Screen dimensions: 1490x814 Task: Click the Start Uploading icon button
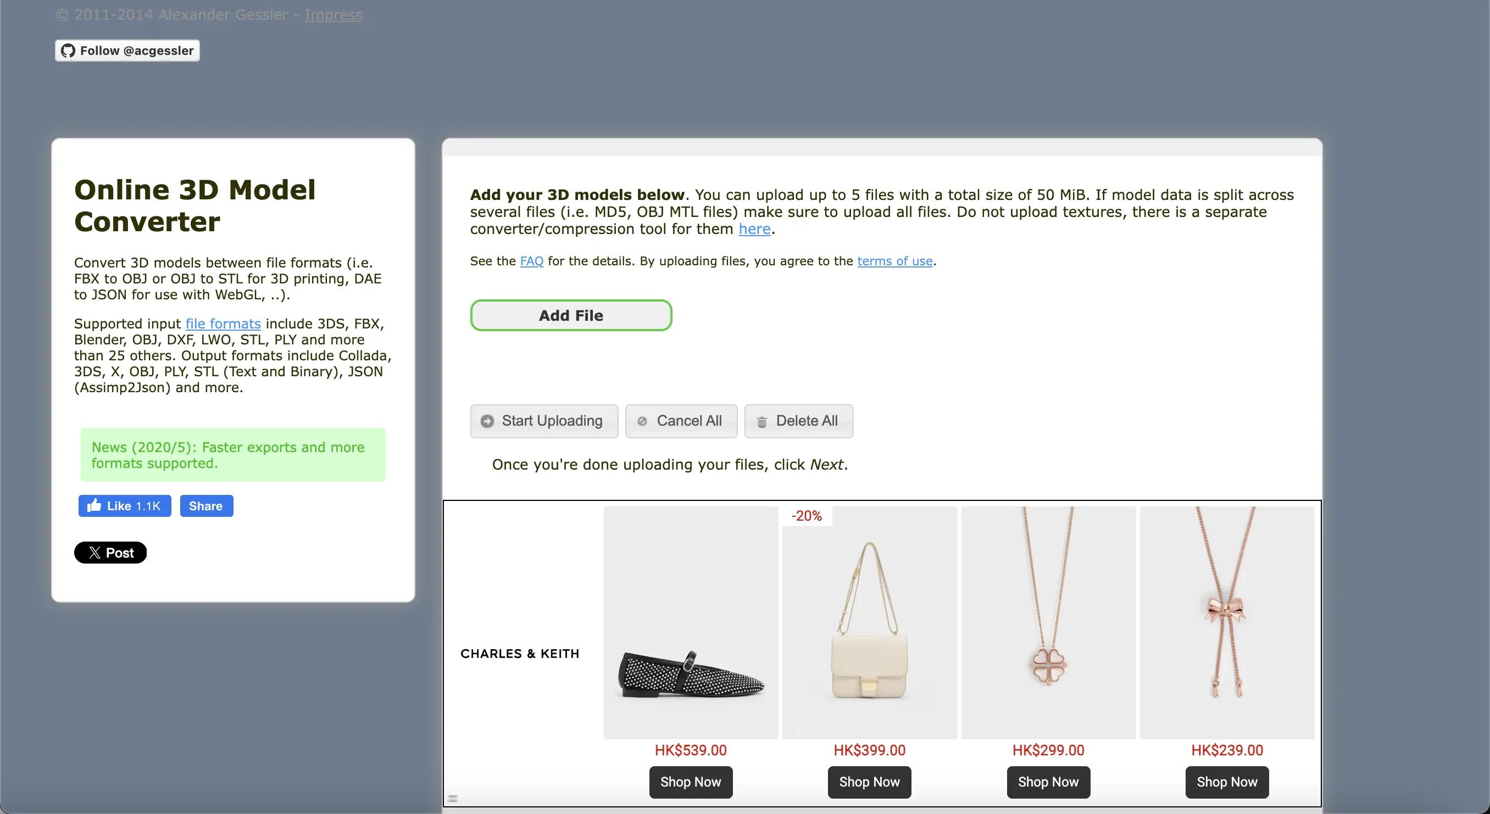(x=487, y=420)
